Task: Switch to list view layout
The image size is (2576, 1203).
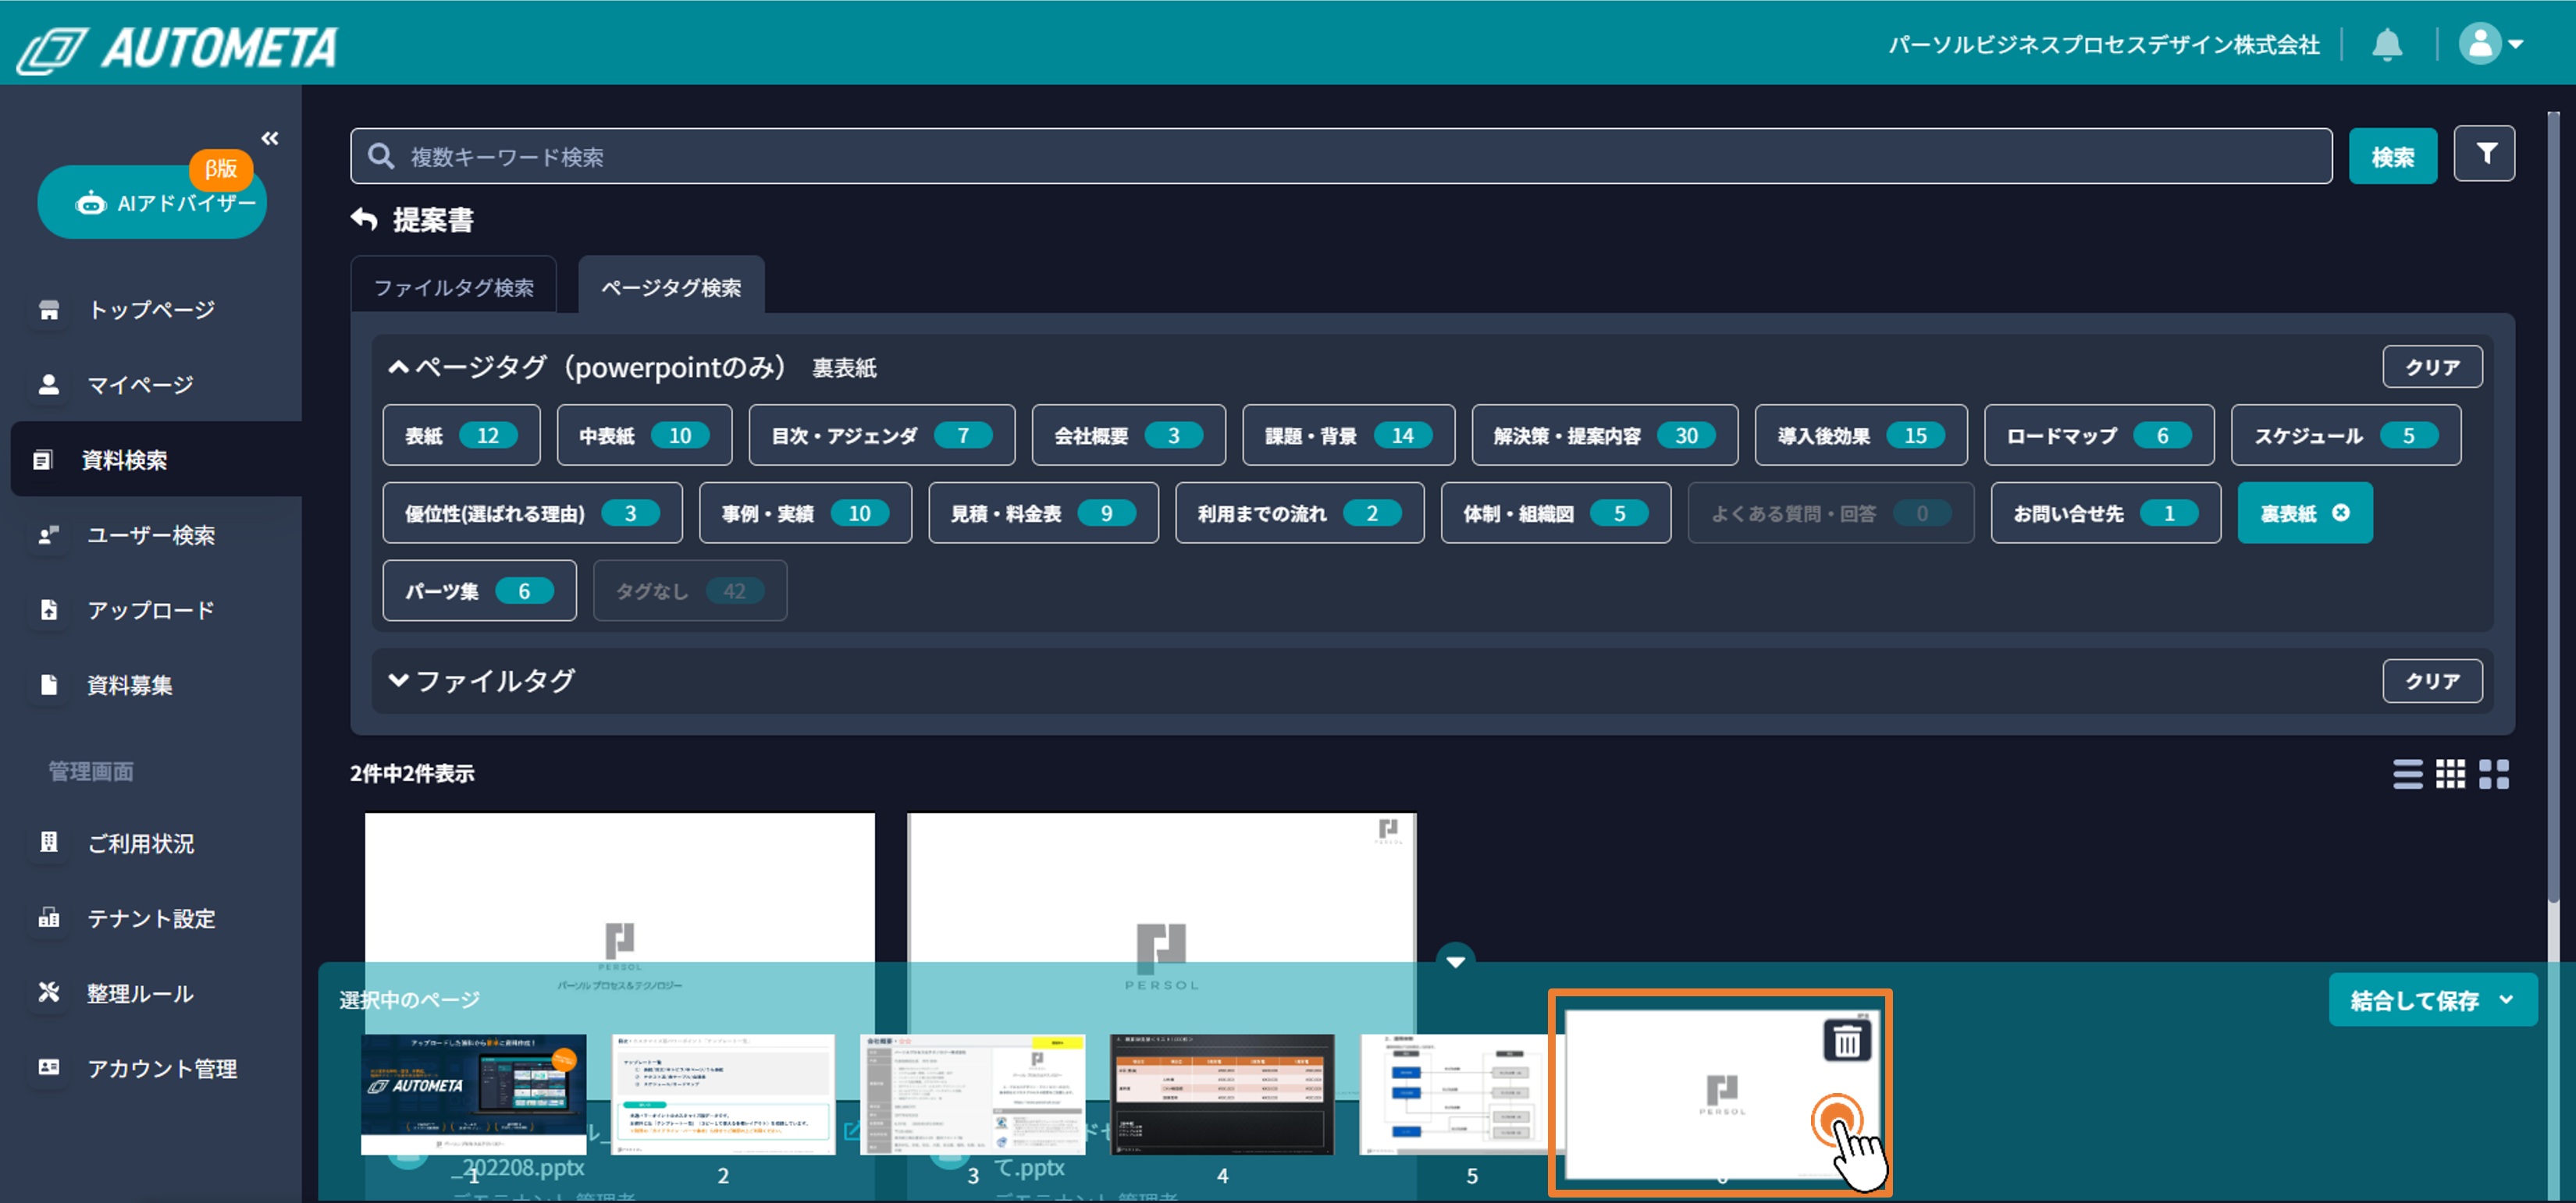Action: click(x=2407, y=773)
